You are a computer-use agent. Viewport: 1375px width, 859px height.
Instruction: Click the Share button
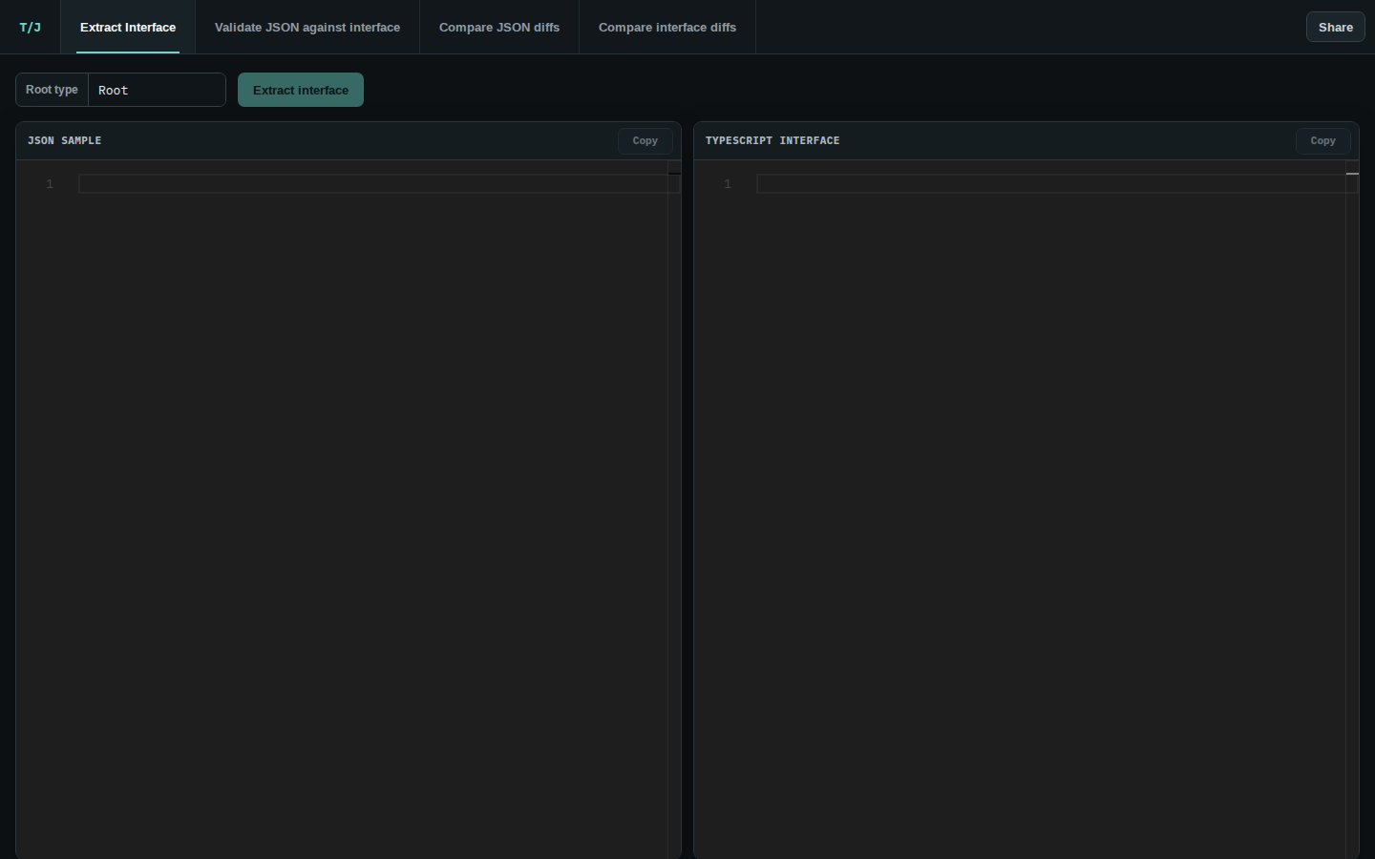tap(1335, 27)
